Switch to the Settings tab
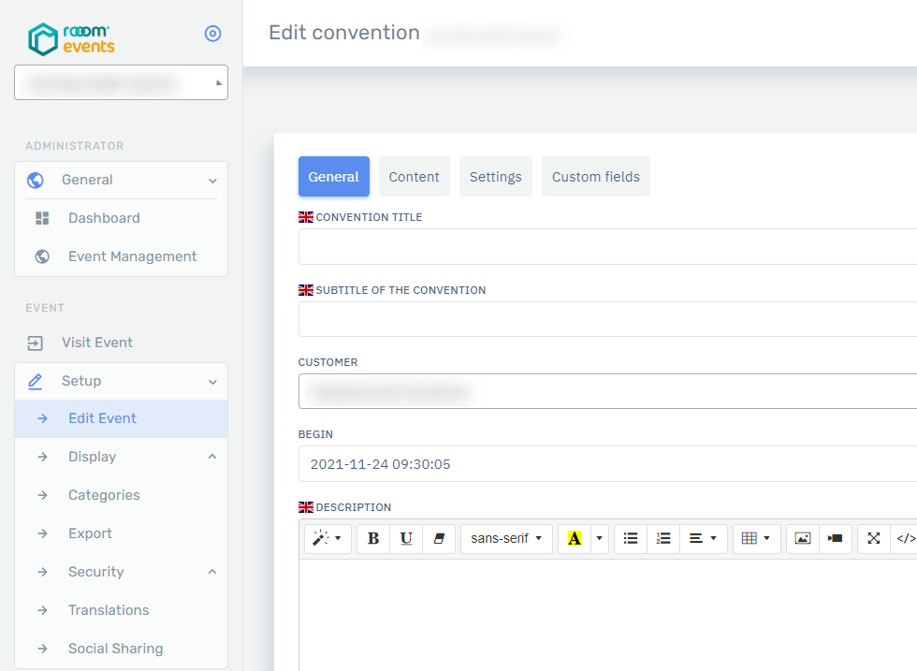917x671 pixels. 496,177
